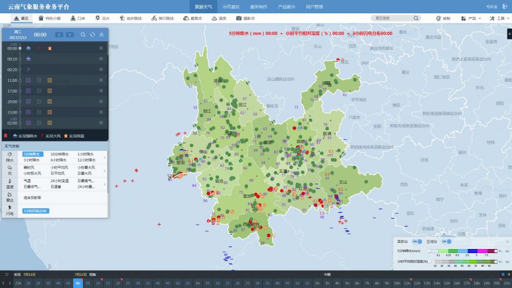
Task: Collapse the time panel with double chevron
Action: (x=101, y=35)
